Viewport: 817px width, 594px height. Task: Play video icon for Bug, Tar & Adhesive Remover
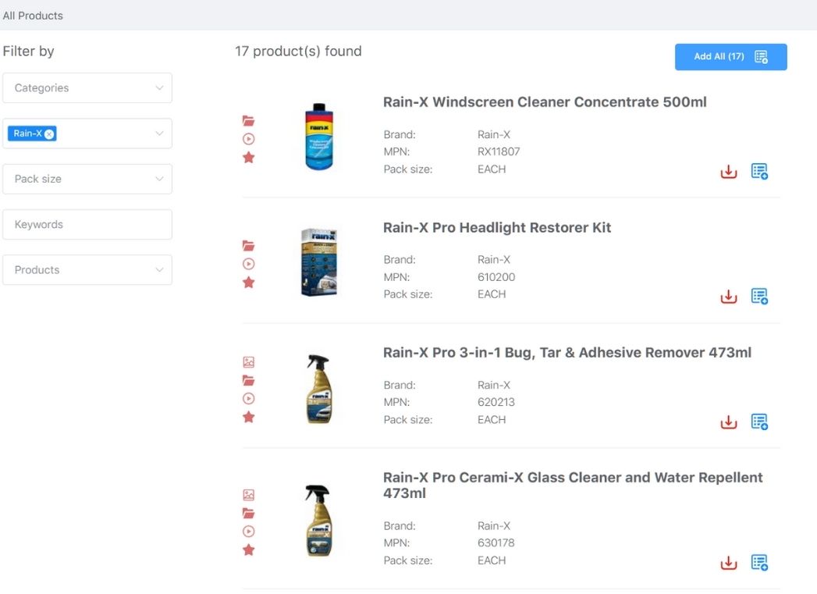click(249, 399)
